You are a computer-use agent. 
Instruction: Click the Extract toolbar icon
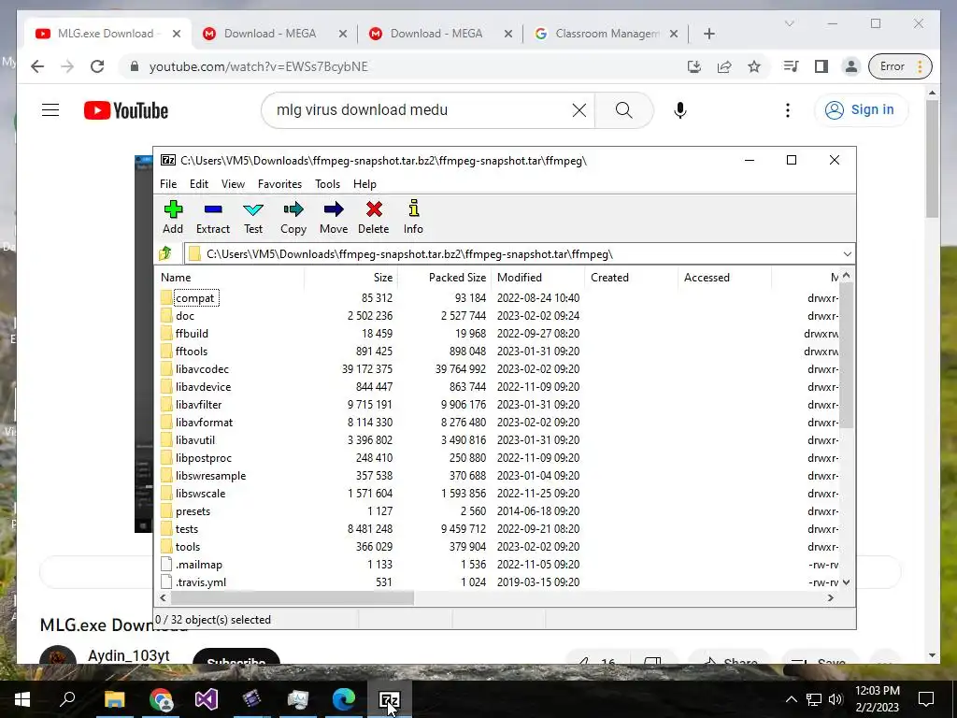(213, 217)
